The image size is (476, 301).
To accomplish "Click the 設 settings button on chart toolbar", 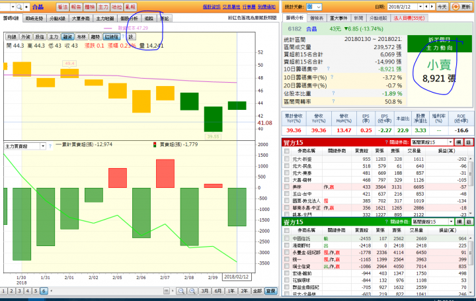I will click(x=130, y=37).
